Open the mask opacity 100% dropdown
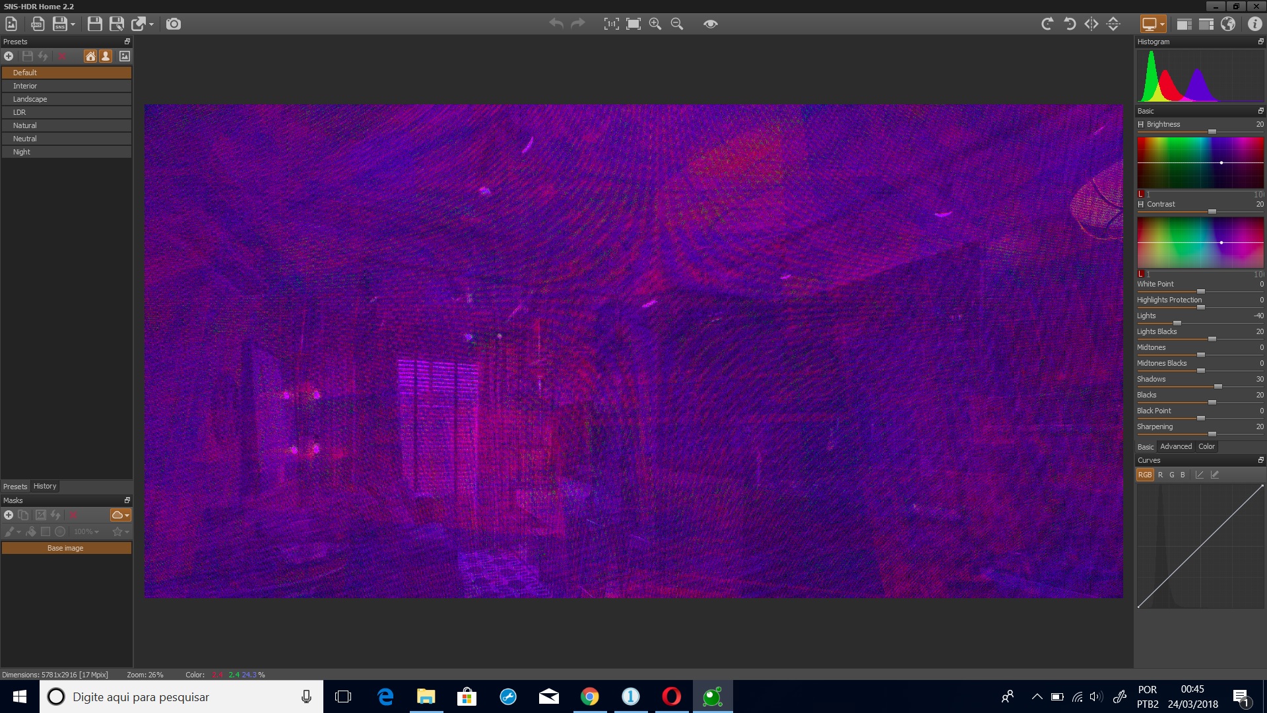This screenshot has width=1267, height=713. pos(86,531)
